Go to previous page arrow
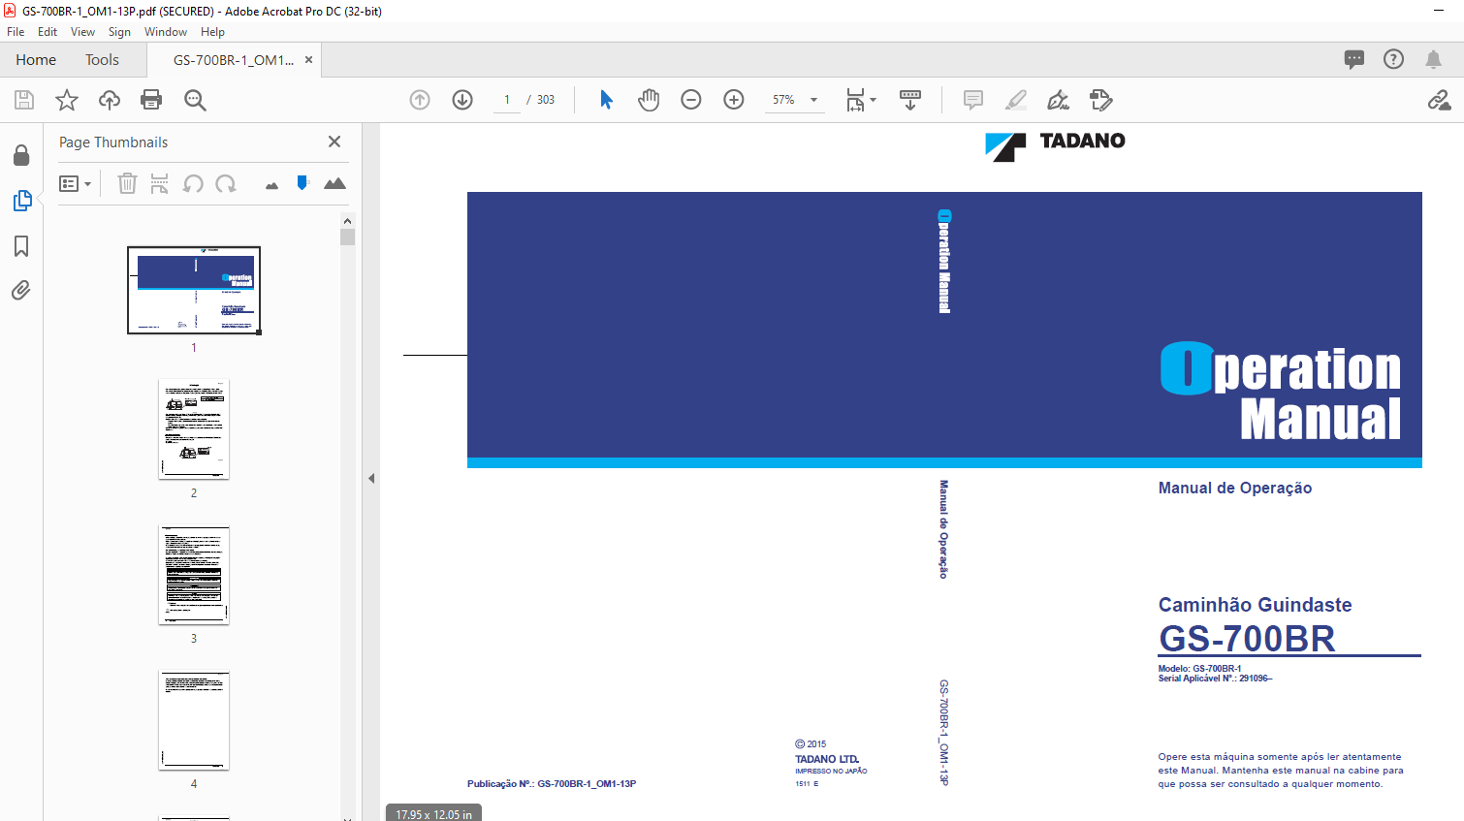 (420, 100)
